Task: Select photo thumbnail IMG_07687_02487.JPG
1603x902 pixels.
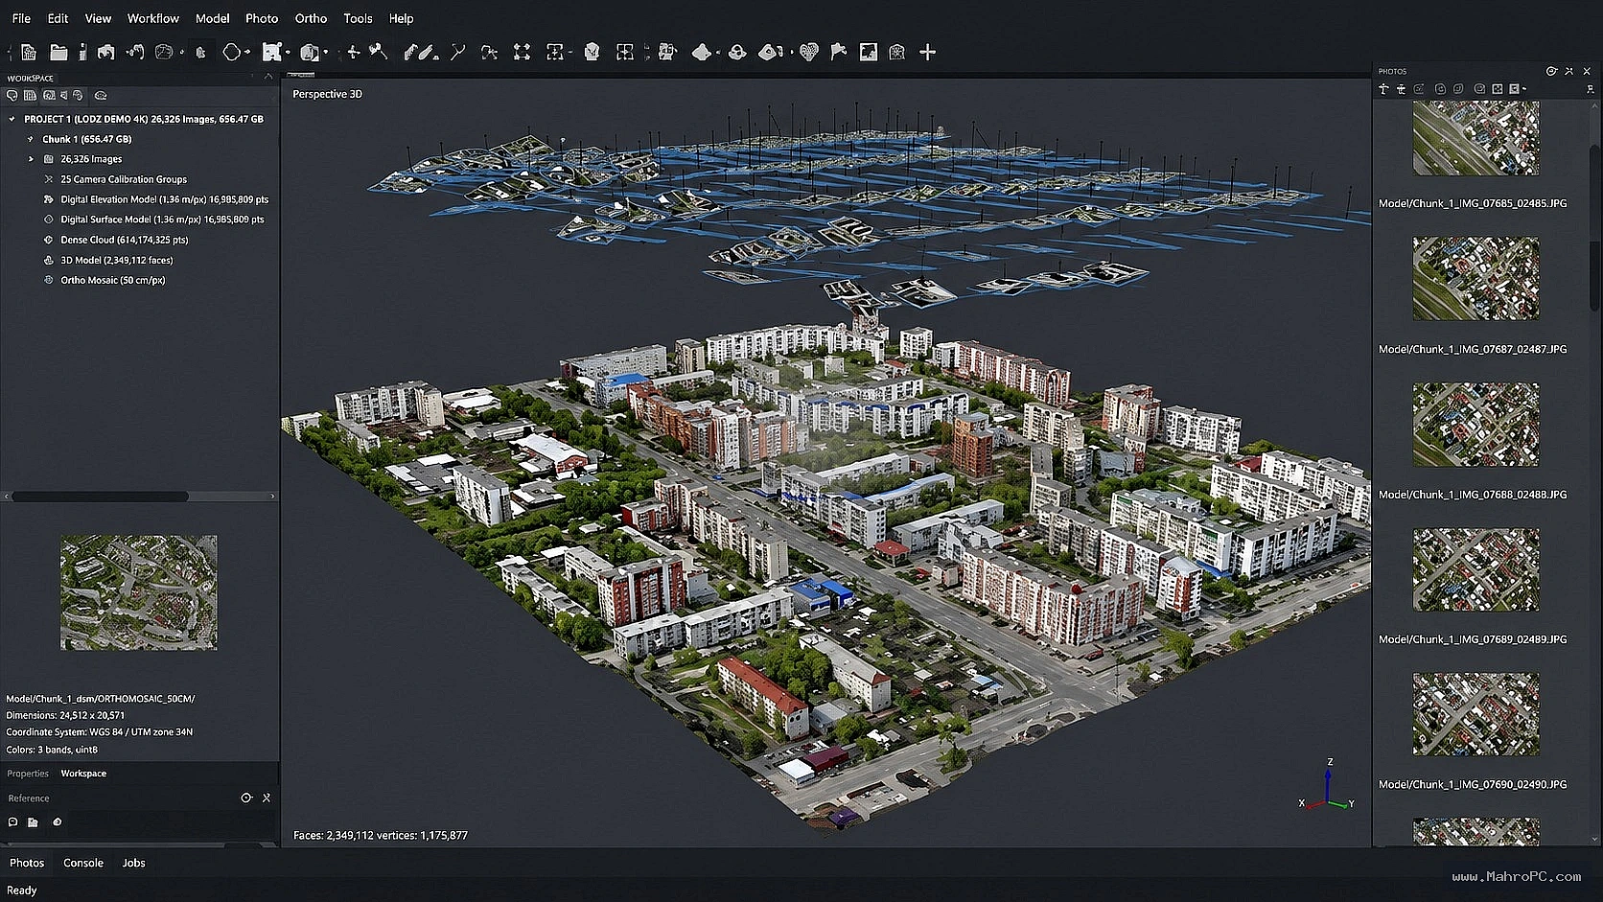Action: [1475, 278]
